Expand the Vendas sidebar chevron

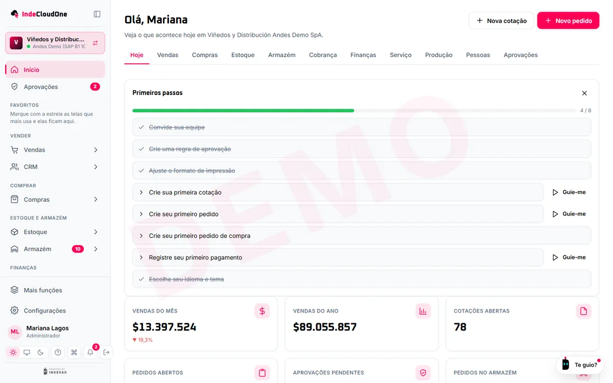96,150
